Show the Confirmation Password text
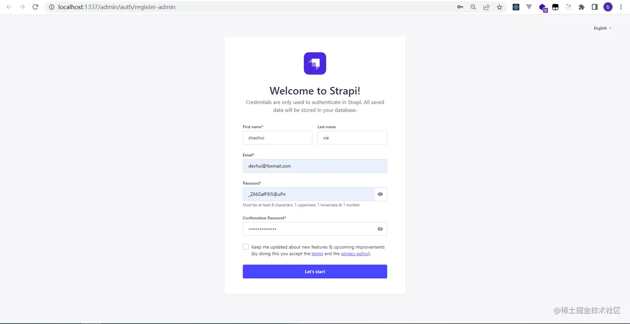The width and height of the screenshot is (630, 324). [x=380, y=229]
